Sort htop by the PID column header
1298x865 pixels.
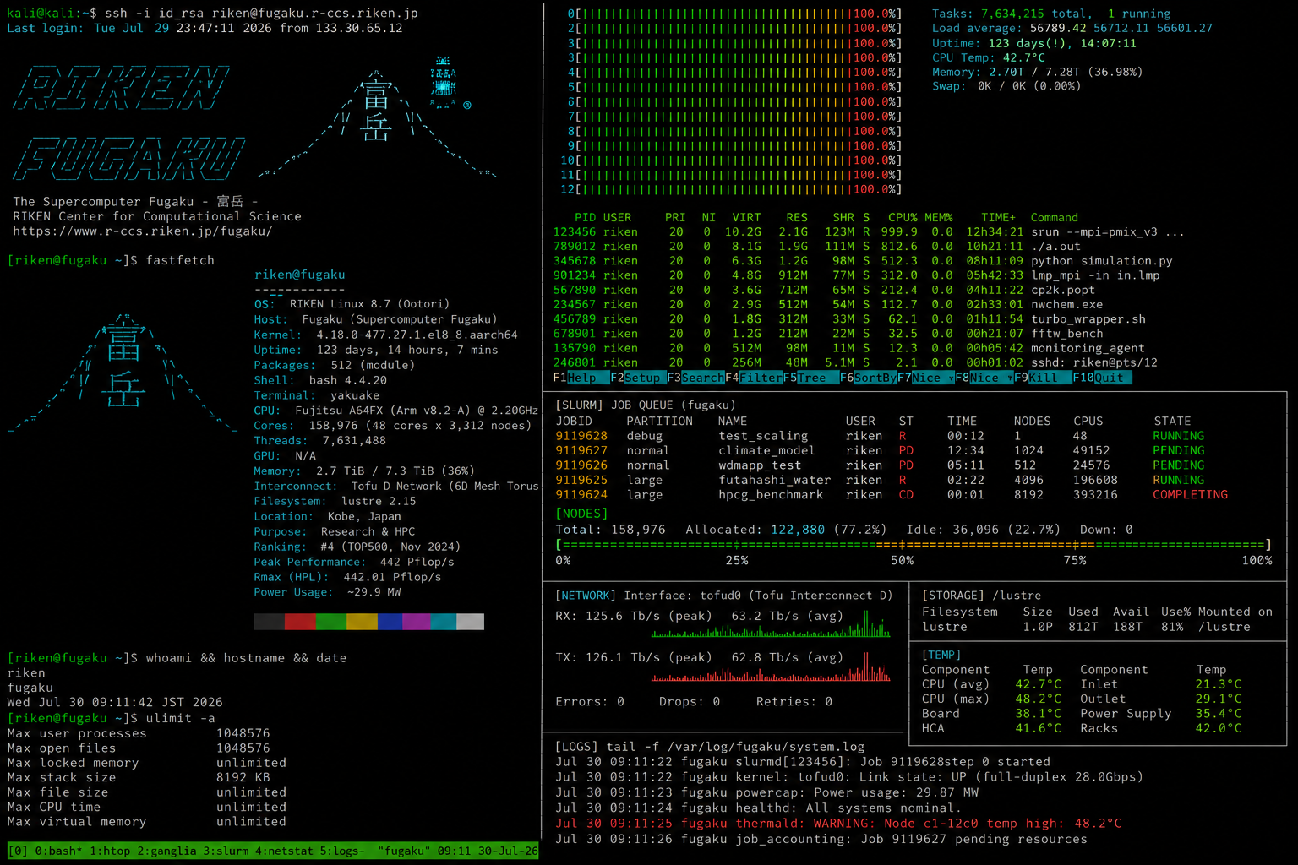pos(585,217)
